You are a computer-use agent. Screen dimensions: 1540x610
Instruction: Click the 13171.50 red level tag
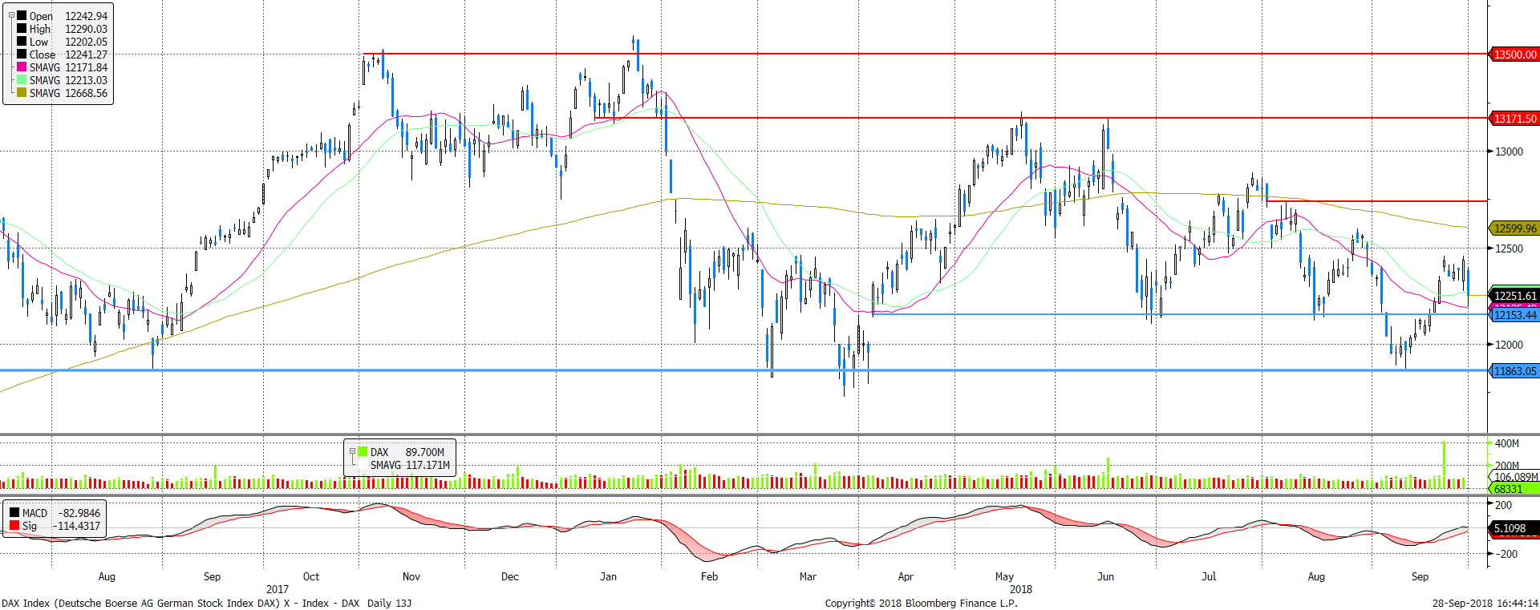click(1514, 119)
